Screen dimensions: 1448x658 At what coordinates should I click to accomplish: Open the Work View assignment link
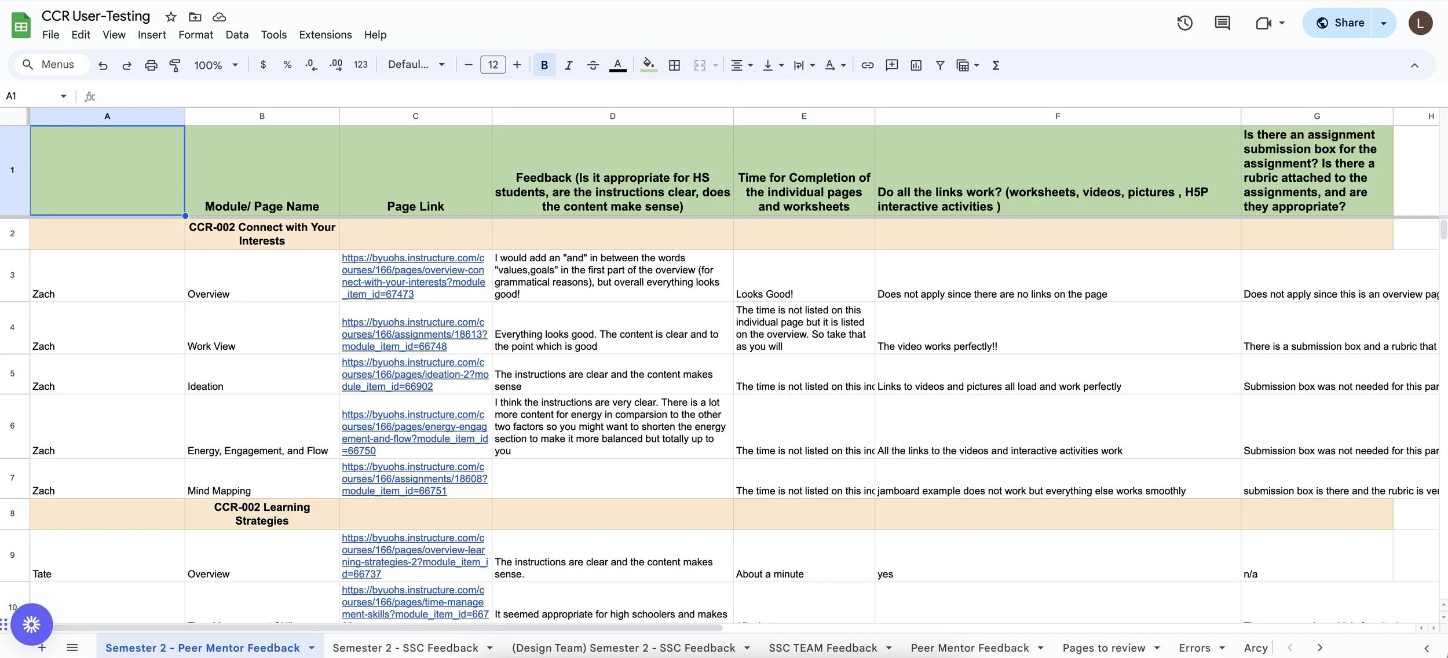pyautogui.click(x=414, y=334)
